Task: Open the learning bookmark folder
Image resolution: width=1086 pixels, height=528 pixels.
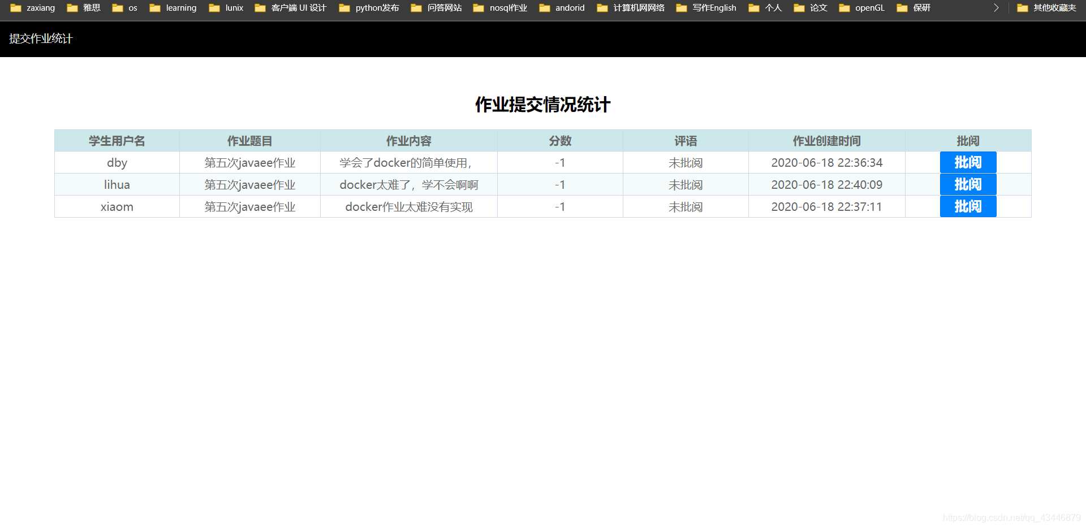Action: (x=173, y=8)
